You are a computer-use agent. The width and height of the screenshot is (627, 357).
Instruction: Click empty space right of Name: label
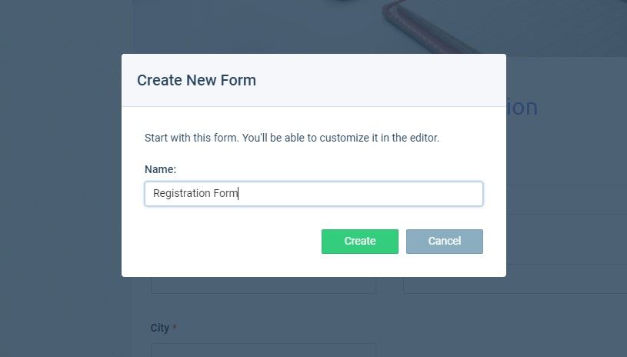[328, 169]
